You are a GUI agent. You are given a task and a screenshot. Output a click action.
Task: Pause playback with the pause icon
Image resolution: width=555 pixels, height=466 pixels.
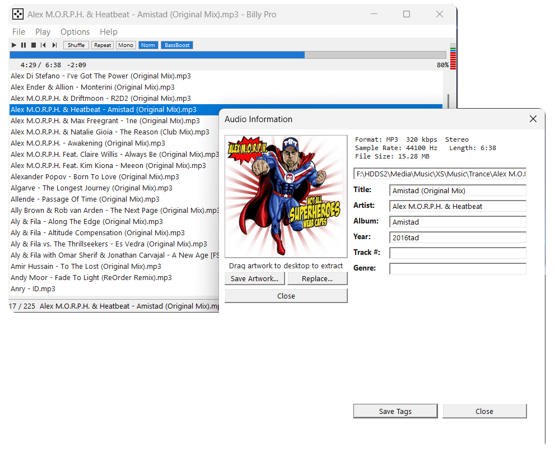[24, 45]
